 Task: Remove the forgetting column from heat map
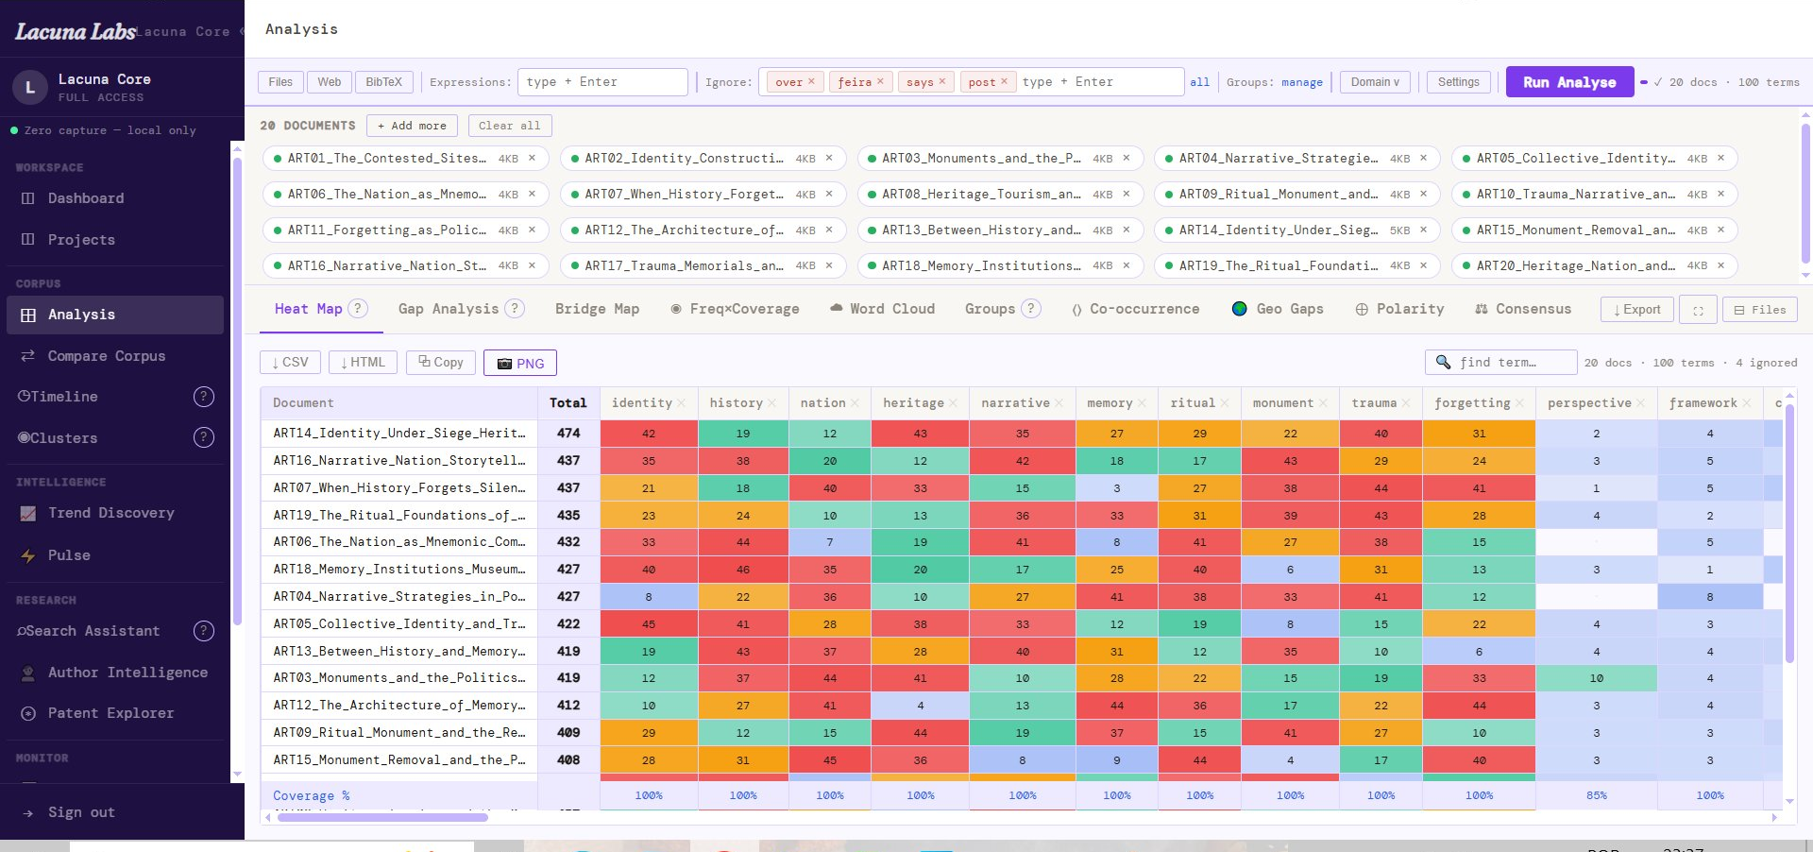(1519, 403)
